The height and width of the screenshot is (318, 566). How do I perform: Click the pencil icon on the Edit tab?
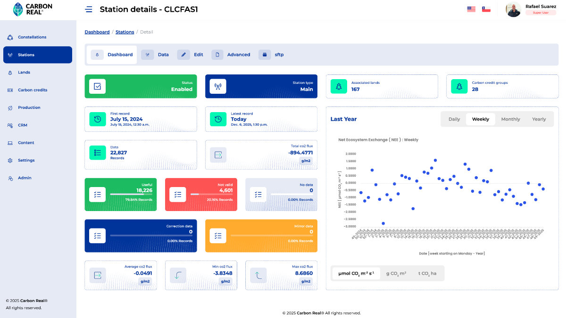tap(183, 54)
